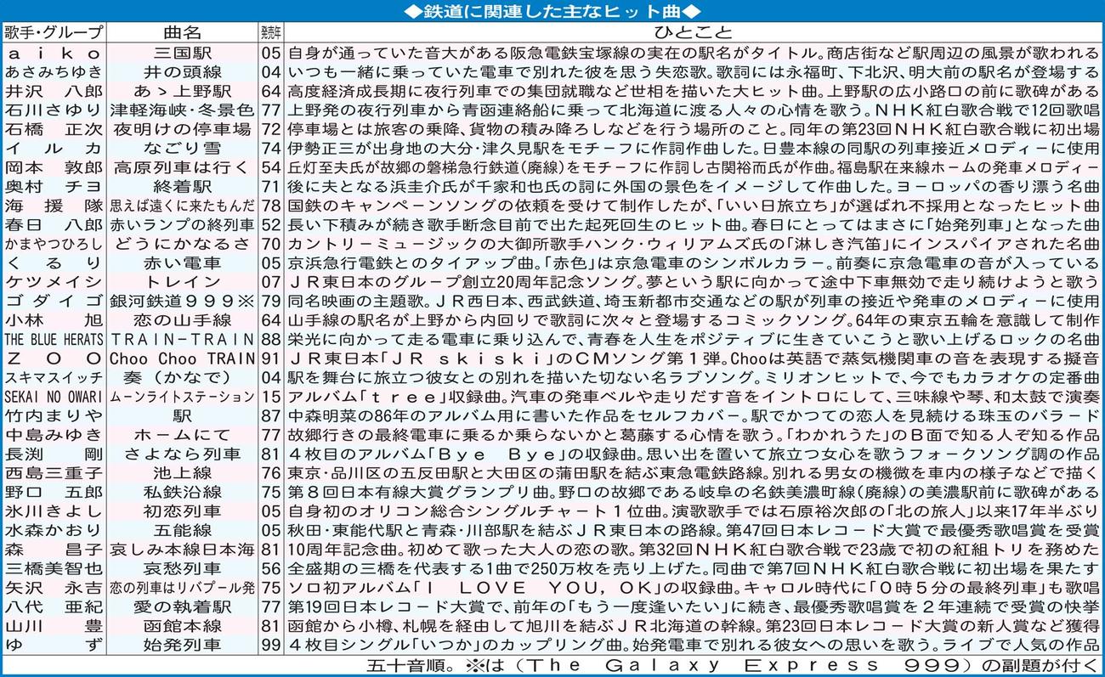Screen dimensions: 1105x677
Task: Select song title 津軽海峡・冬景色
Action: (x=182, y=110)
